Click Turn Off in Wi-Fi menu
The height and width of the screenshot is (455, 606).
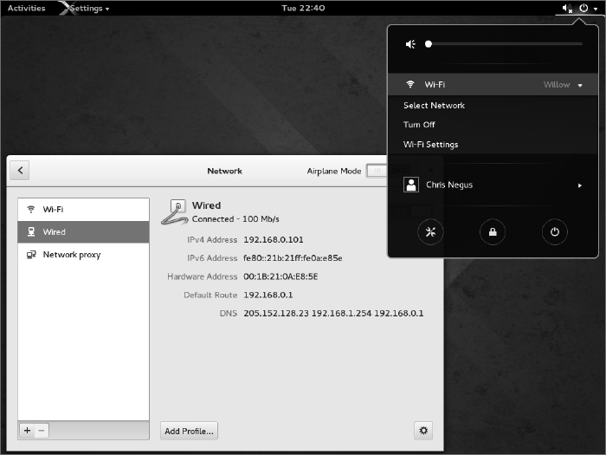point(419,125)
